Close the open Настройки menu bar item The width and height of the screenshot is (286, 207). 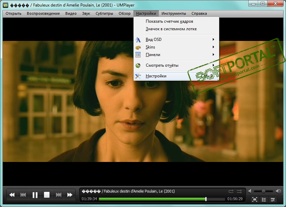(x=146, y=13)
